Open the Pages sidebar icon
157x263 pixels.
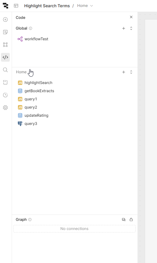point(5,32)
